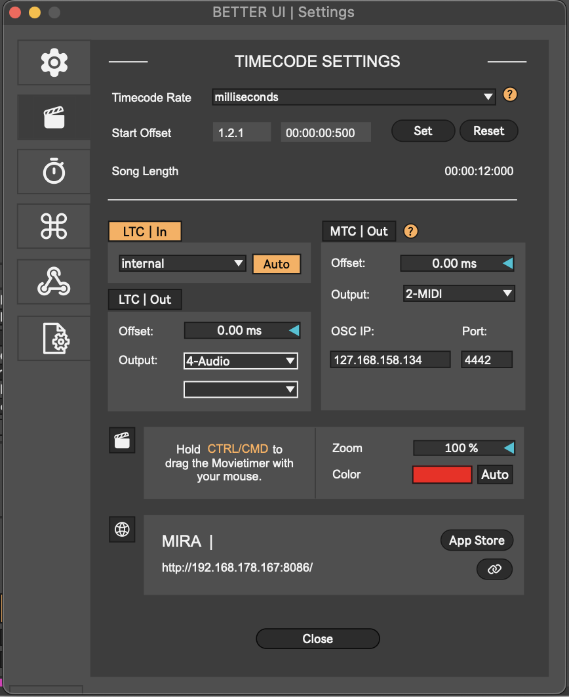Open the command key shortcuts tab
The image size is (569, 697).
(54, 226)
